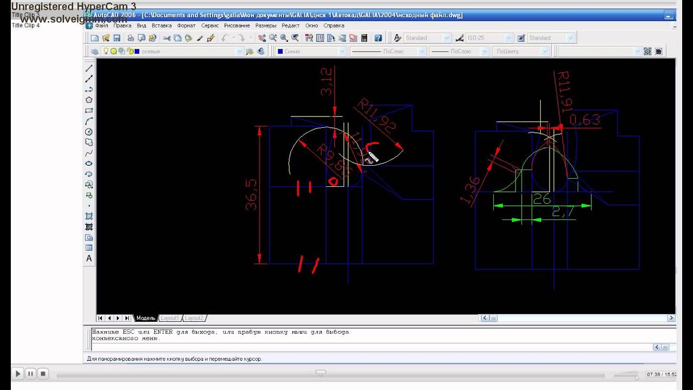
Task: Click the video Play button
Action: (x=17, y=374)
